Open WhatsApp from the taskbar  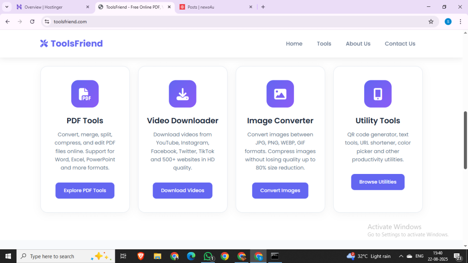point(208,256)
